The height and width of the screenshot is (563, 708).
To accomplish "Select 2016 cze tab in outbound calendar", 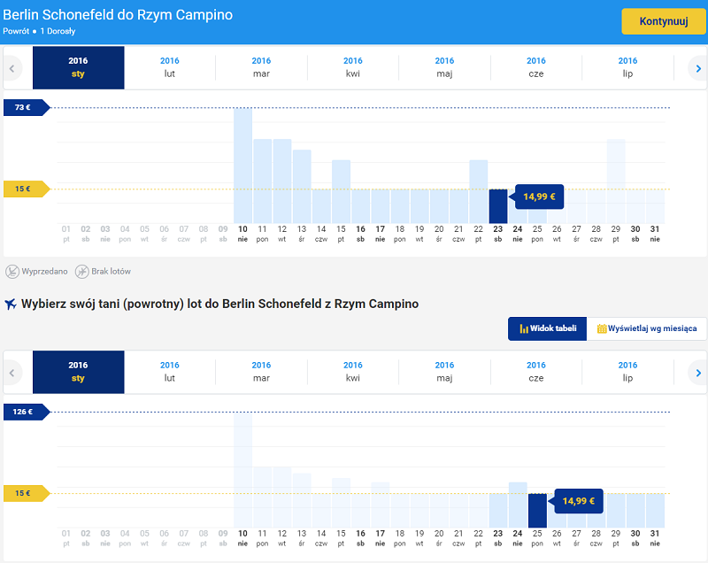I will coord(536,67).
